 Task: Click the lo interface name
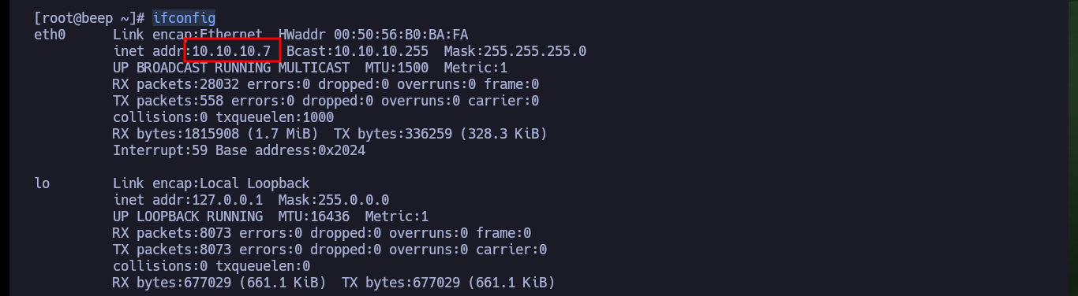click(x=42, y=183)
